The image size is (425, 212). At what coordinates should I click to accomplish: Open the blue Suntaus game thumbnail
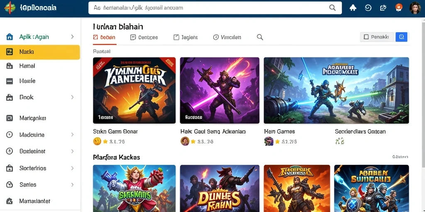click(371, 188)
